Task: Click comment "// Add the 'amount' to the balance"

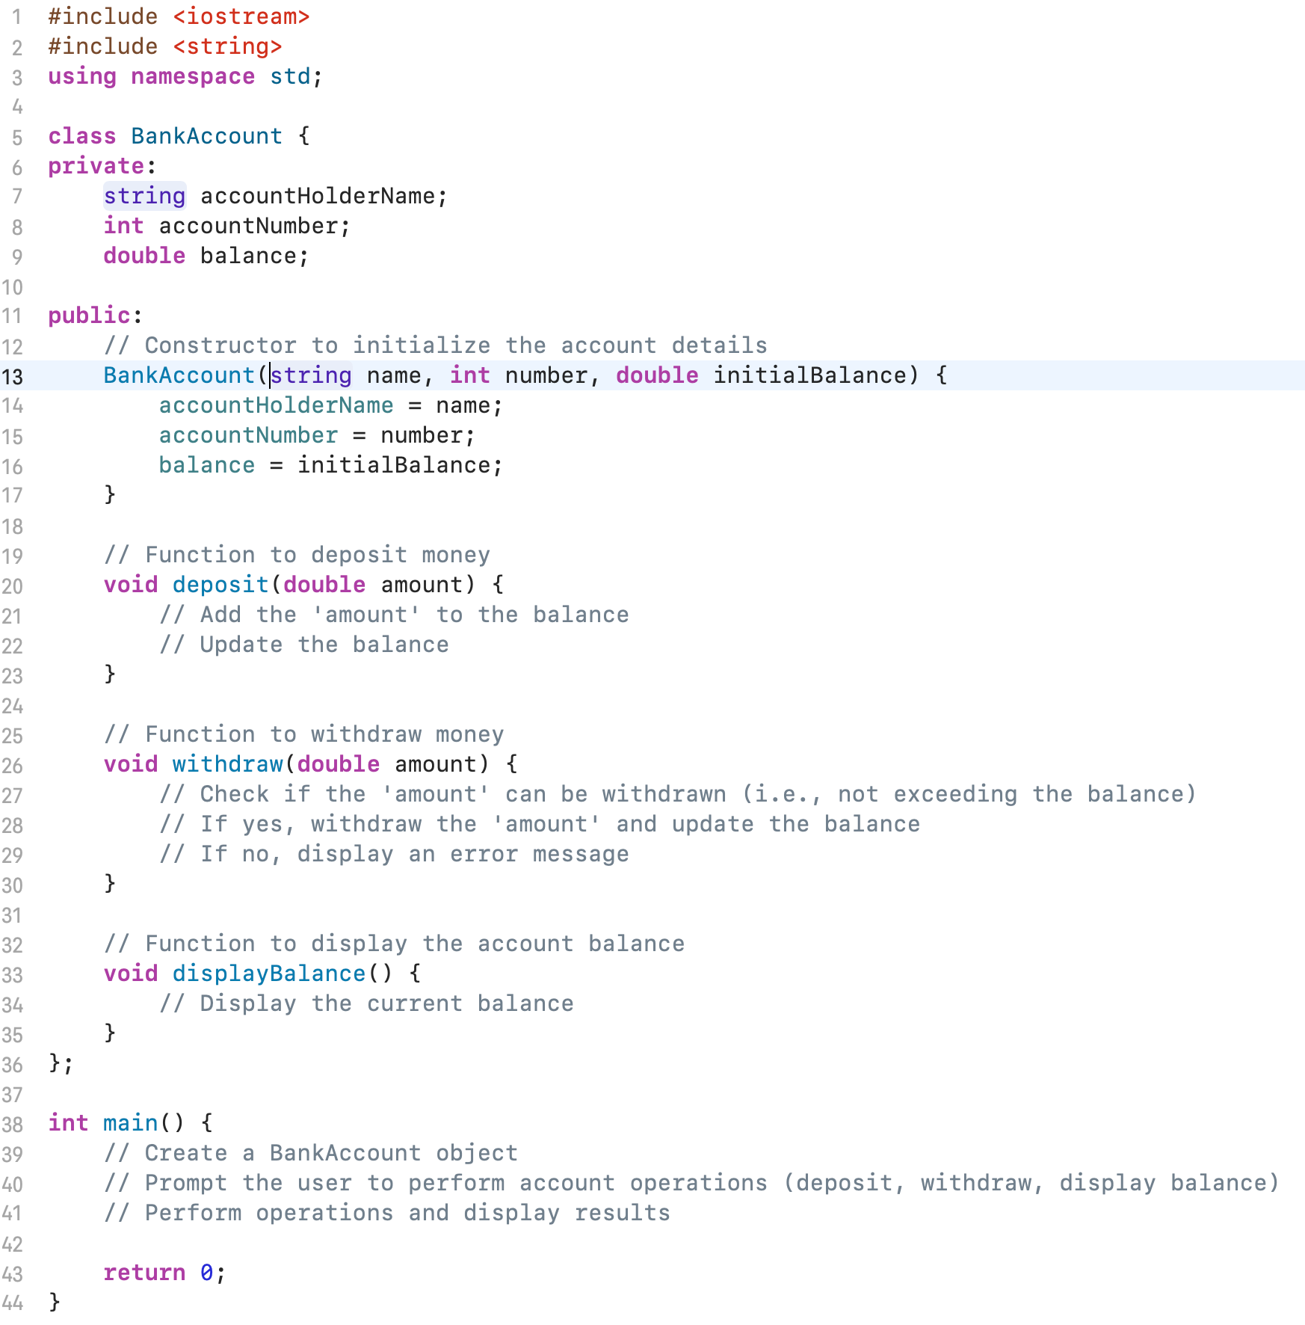Action: pos(394,615)
